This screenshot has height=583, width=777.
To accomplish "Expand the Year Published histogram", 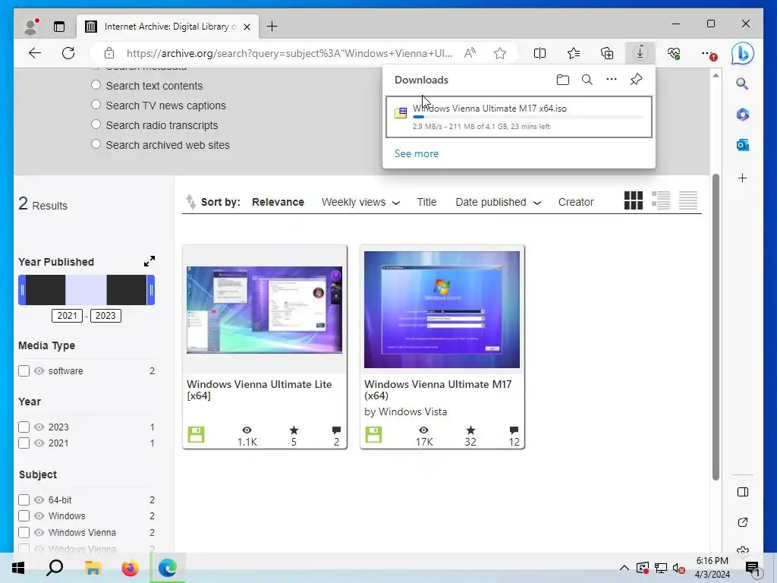I will (149, 261).
